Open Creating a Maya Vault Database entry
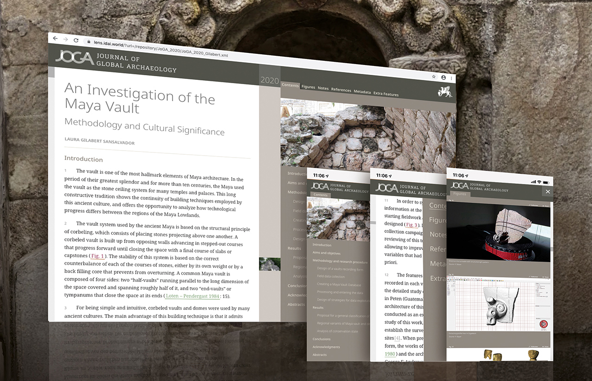 click(339, 285)
